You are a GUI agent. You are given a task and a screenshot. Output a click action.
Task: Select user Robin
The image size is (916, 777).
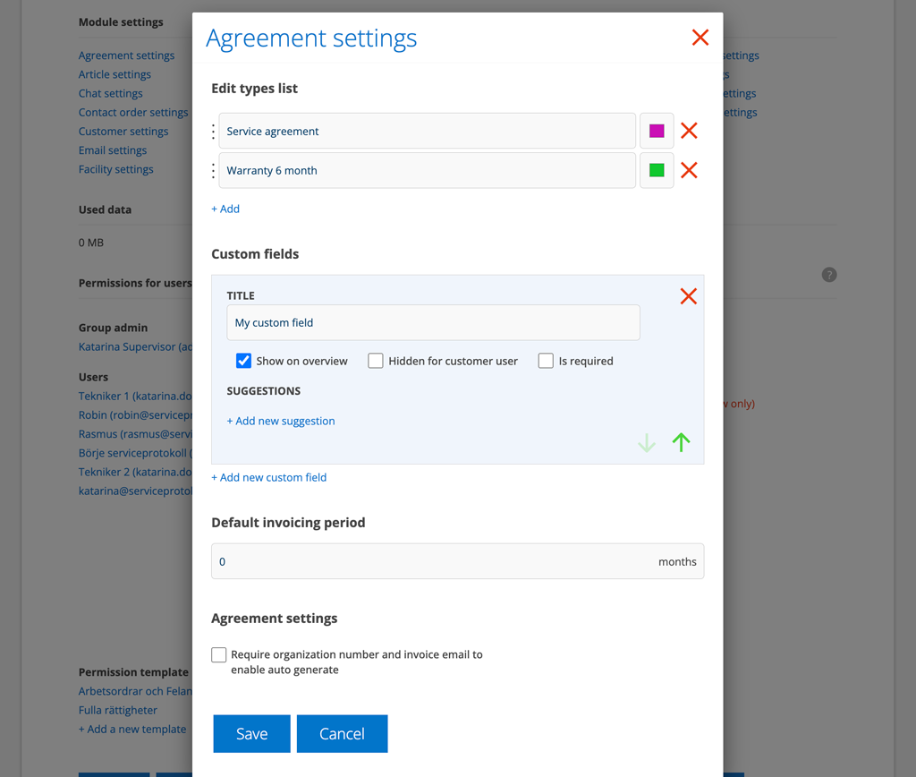coord(135,415)
